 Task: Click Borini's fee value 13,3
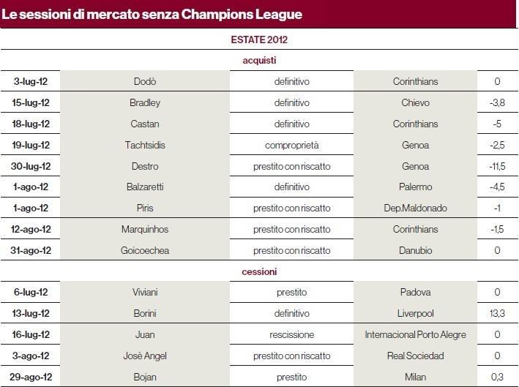click(497, 313)
